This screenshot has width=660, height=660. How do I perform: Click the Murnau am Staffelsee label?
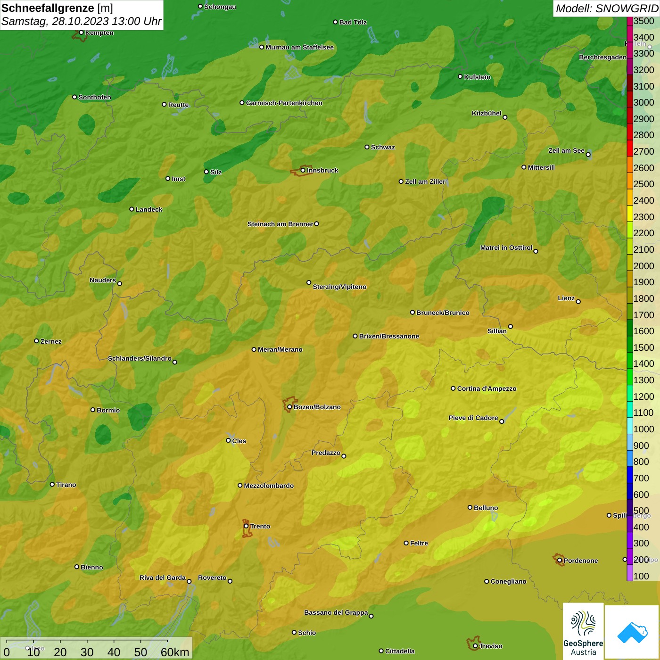tap(299, 47)
